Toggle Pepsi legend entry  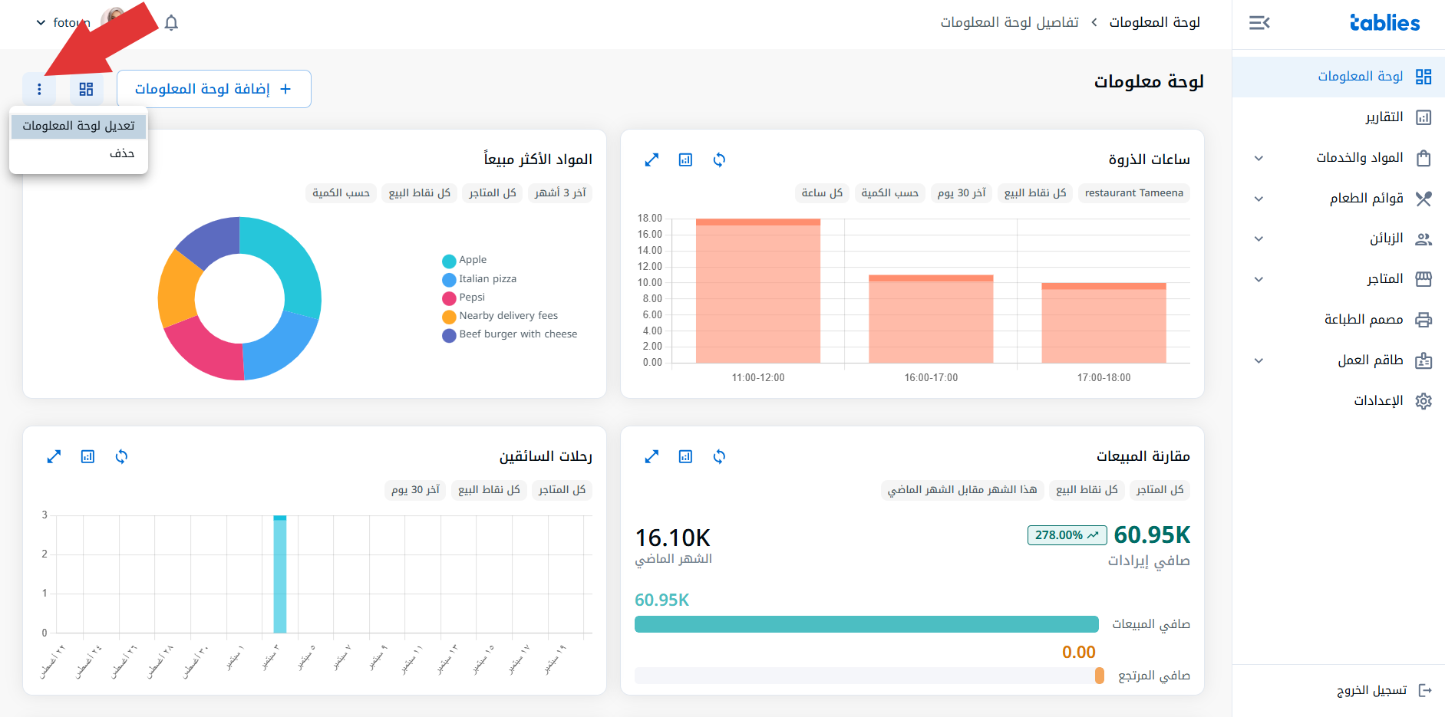coord(464,298)
